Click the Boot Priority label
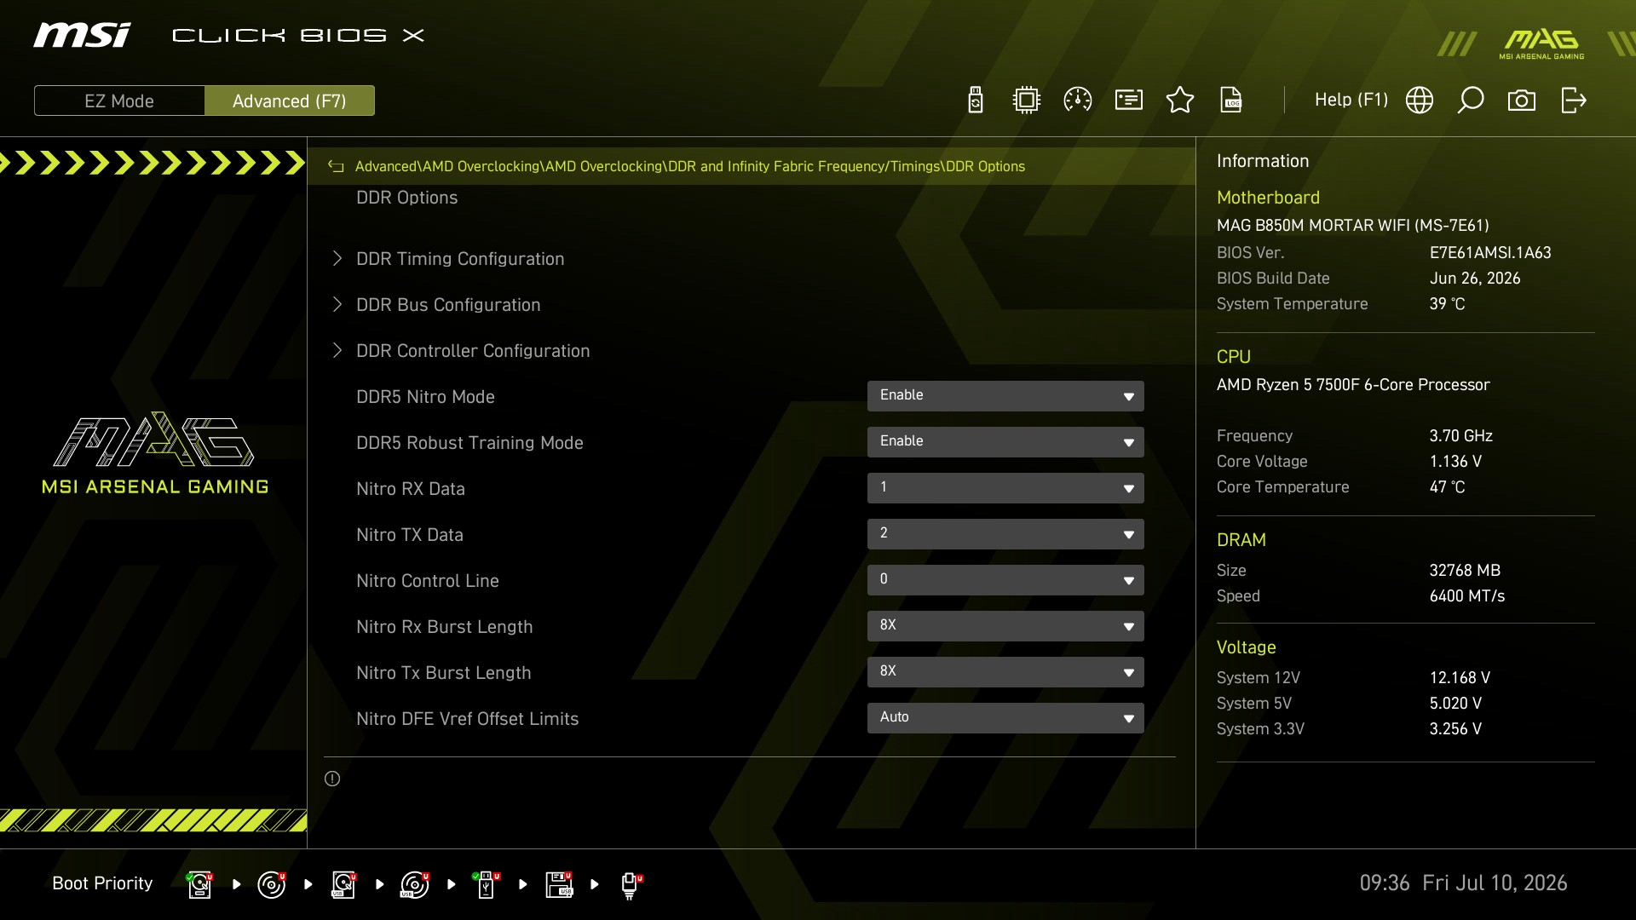 point(102,883)
